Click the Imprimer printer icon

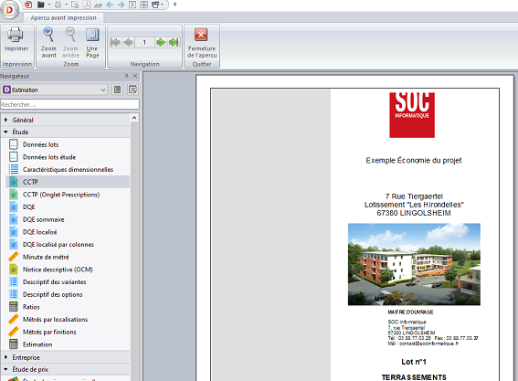point(16,35)
